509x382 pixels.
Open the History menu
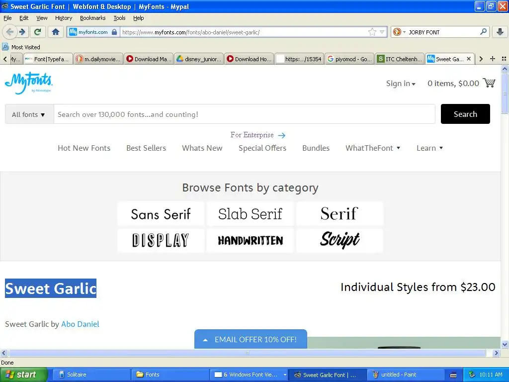[x=64, y=18]
